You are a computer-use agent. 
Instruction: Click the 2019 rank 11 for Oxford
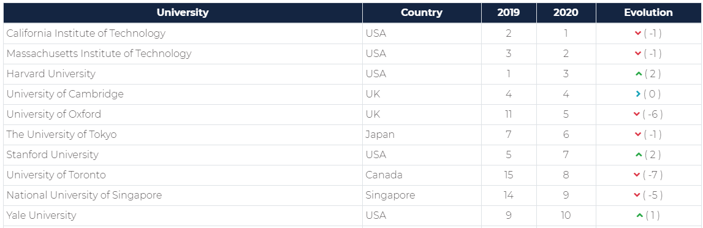click(509, 114)
